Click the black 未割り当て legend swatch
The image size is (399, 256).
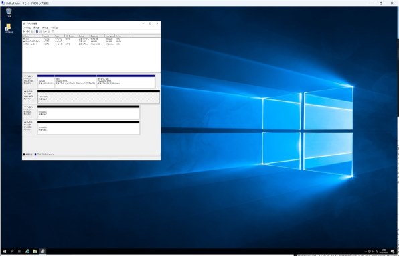24,155
